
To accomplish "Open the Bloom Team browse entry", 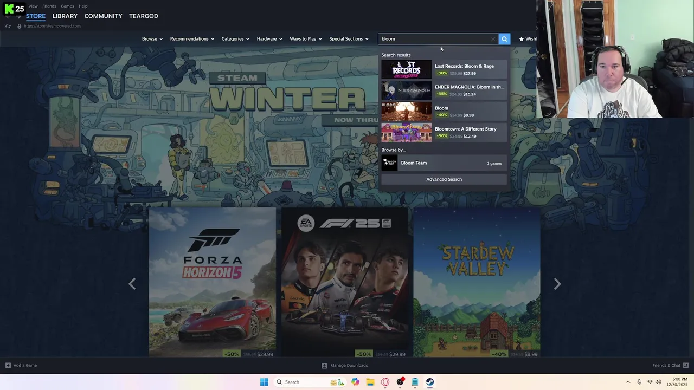I will tap(444, 163).
